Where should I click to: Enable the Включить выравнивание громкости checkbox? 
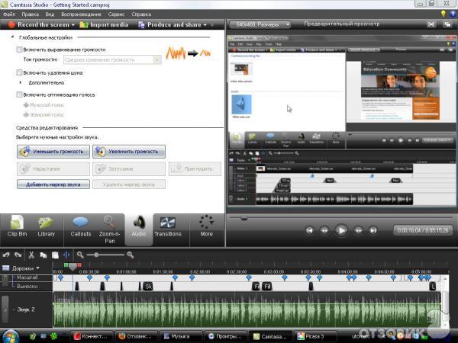[x=20, y=49]
